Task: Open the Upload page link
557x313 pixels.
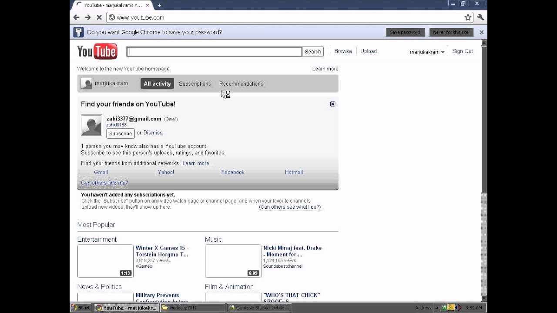Action: [369, 51]
